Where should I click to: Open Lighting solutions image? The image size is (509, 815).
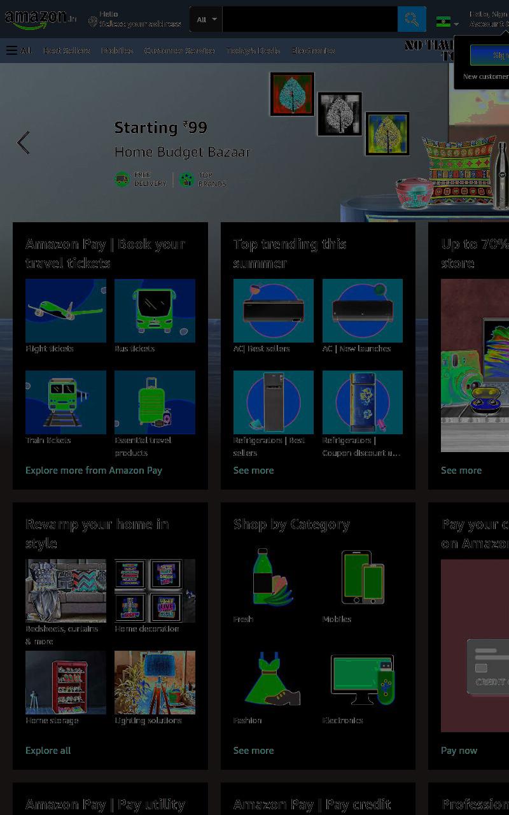click(155, 683)
